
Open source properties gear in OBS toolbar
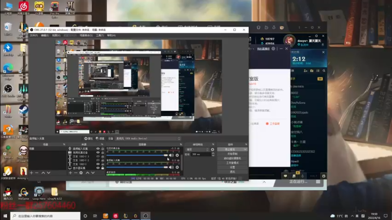click(89, 138)
